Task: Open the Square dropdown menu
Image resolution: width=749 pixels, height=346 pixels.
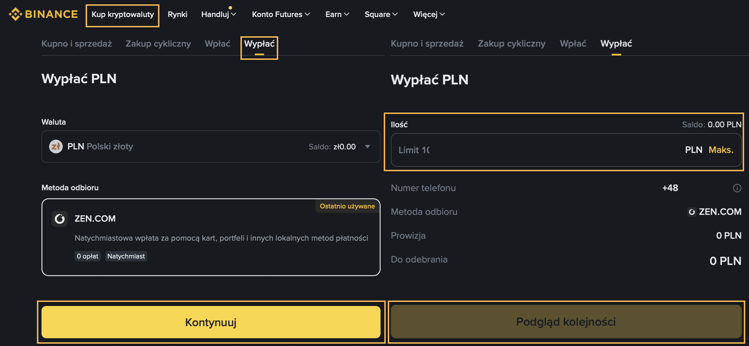Action: tap(381, 14)
